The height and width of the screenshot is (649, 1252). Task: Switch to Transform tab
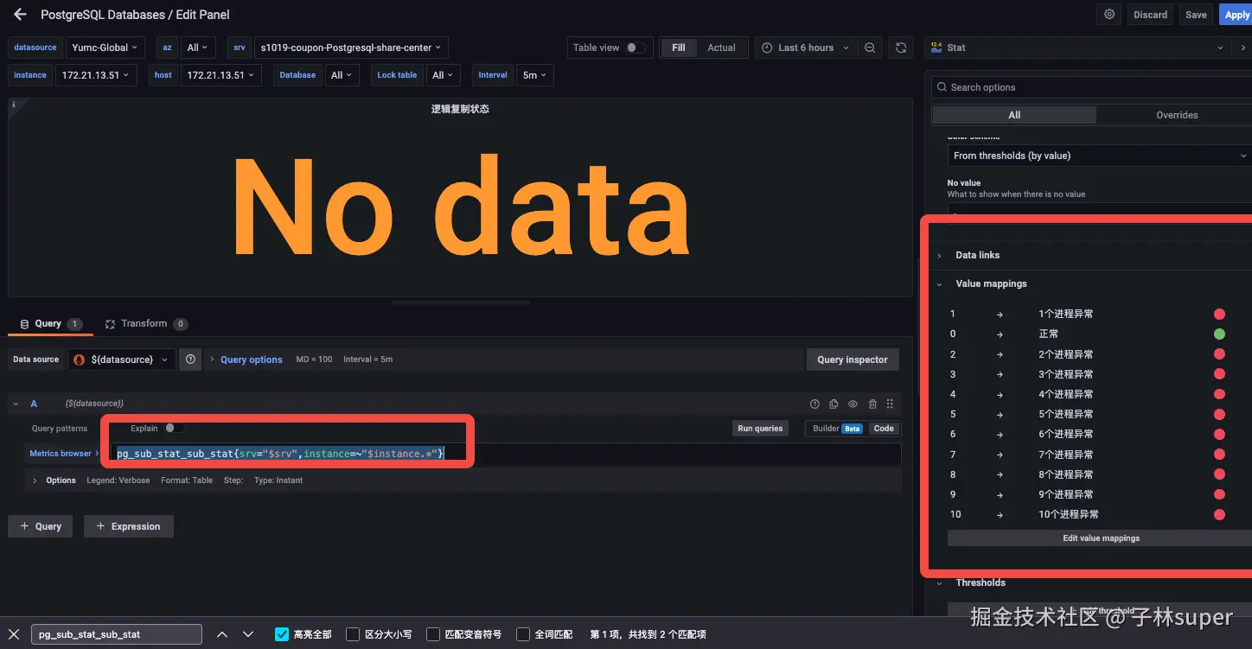[x=144, y=324]
